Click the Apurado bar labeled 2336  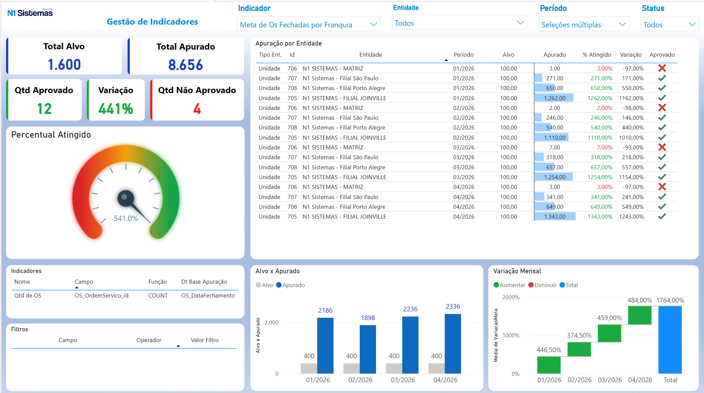(453, 344)
